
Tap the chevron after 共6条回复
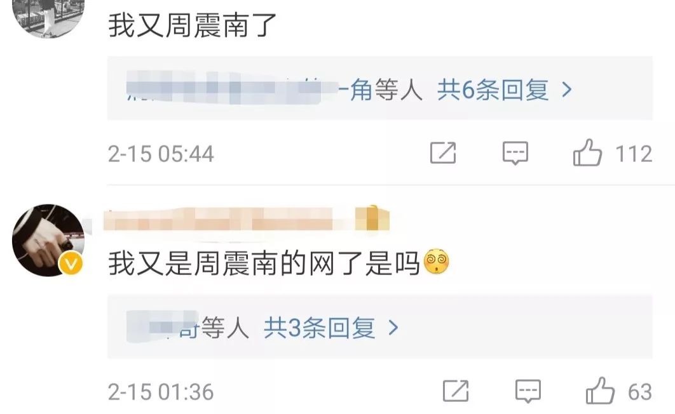(x=567, y=90)
